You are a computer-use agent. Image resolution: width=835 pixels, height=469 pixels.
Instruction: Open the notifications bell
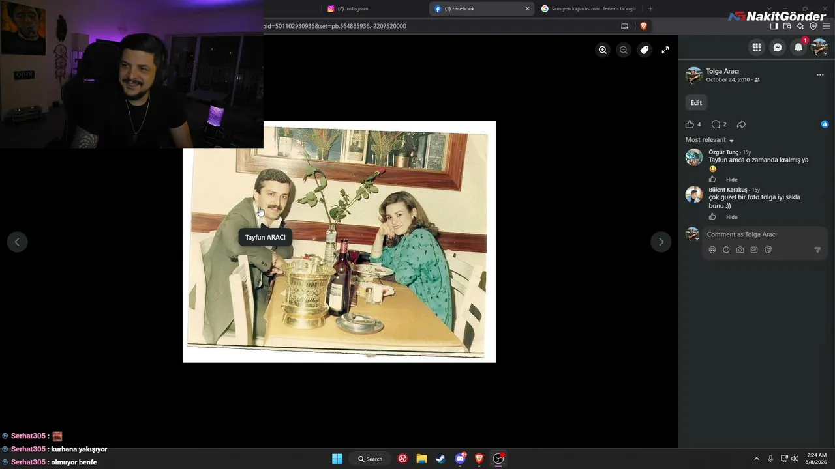pyautogui.click(x=798, y=47)
